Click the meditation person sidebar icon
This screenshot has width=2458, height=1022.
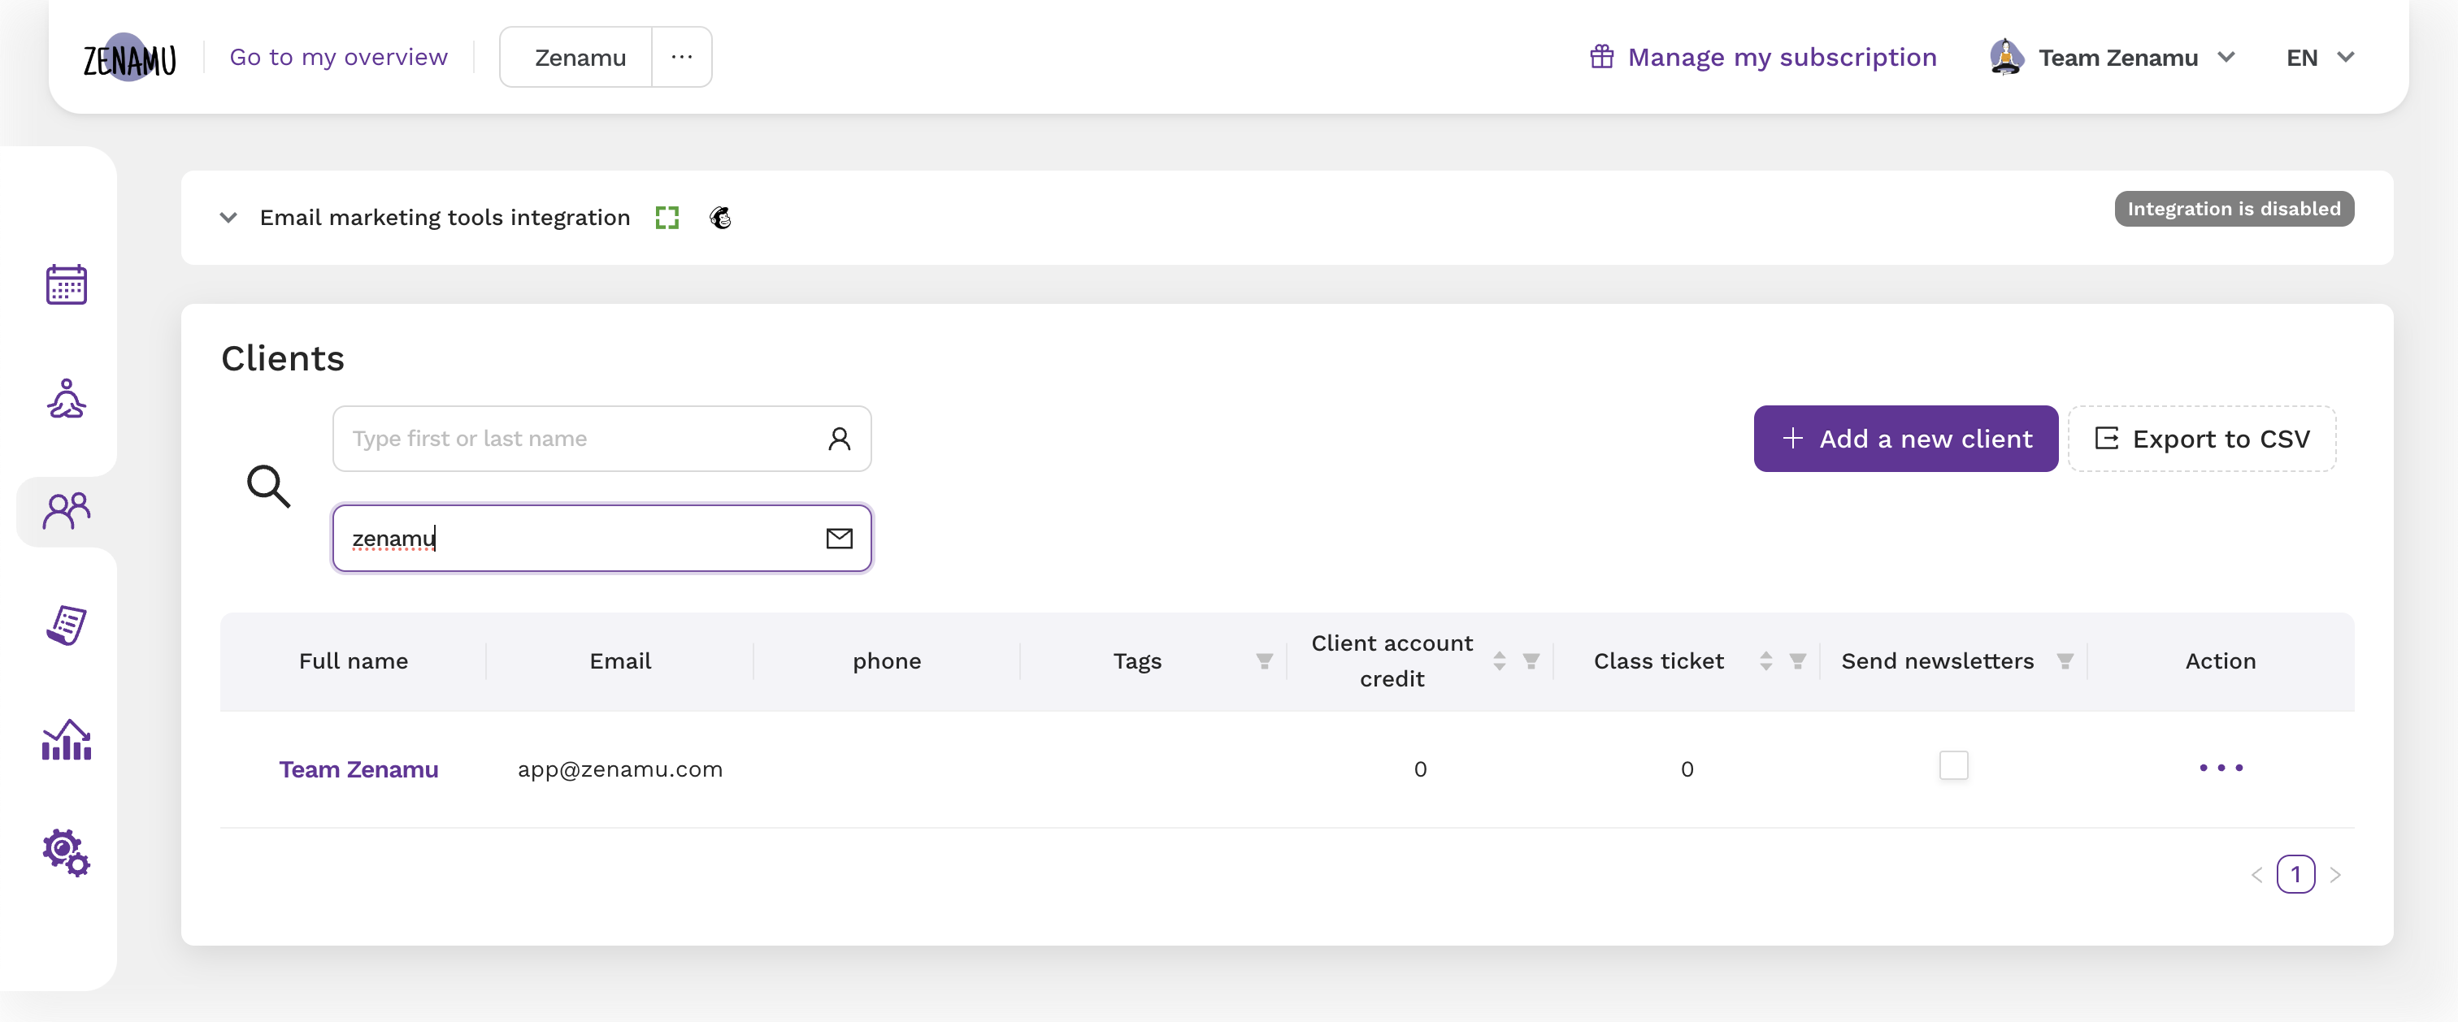(x=67, y=399)
